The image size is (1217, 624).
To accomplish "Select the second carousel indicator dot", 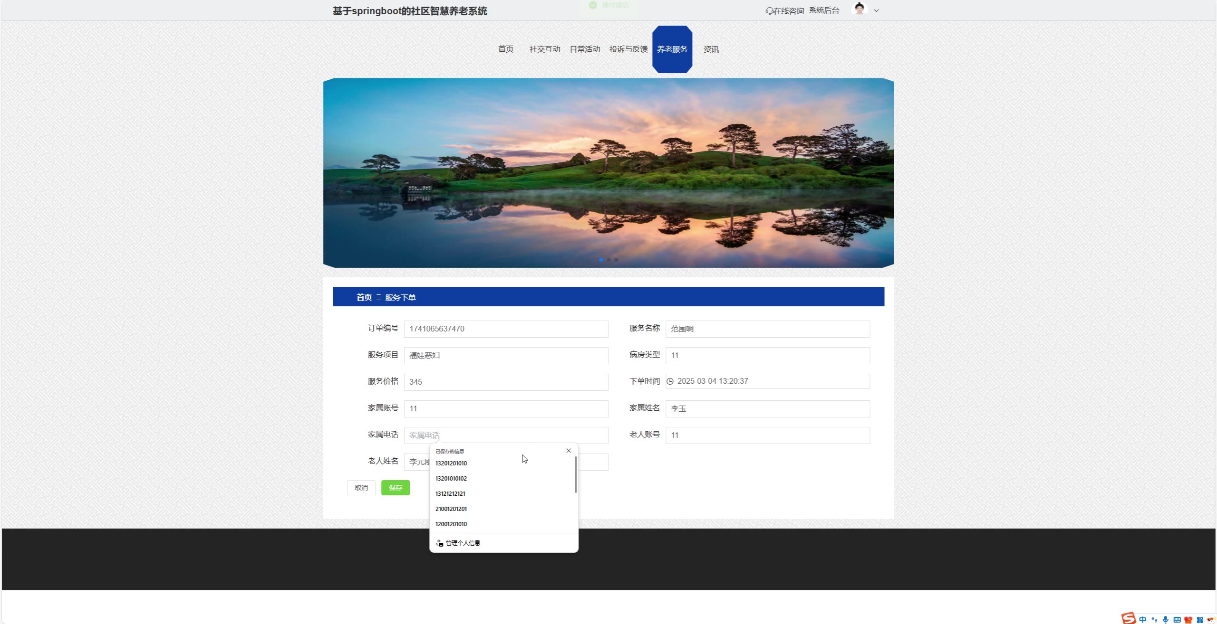I will [608, 260].
